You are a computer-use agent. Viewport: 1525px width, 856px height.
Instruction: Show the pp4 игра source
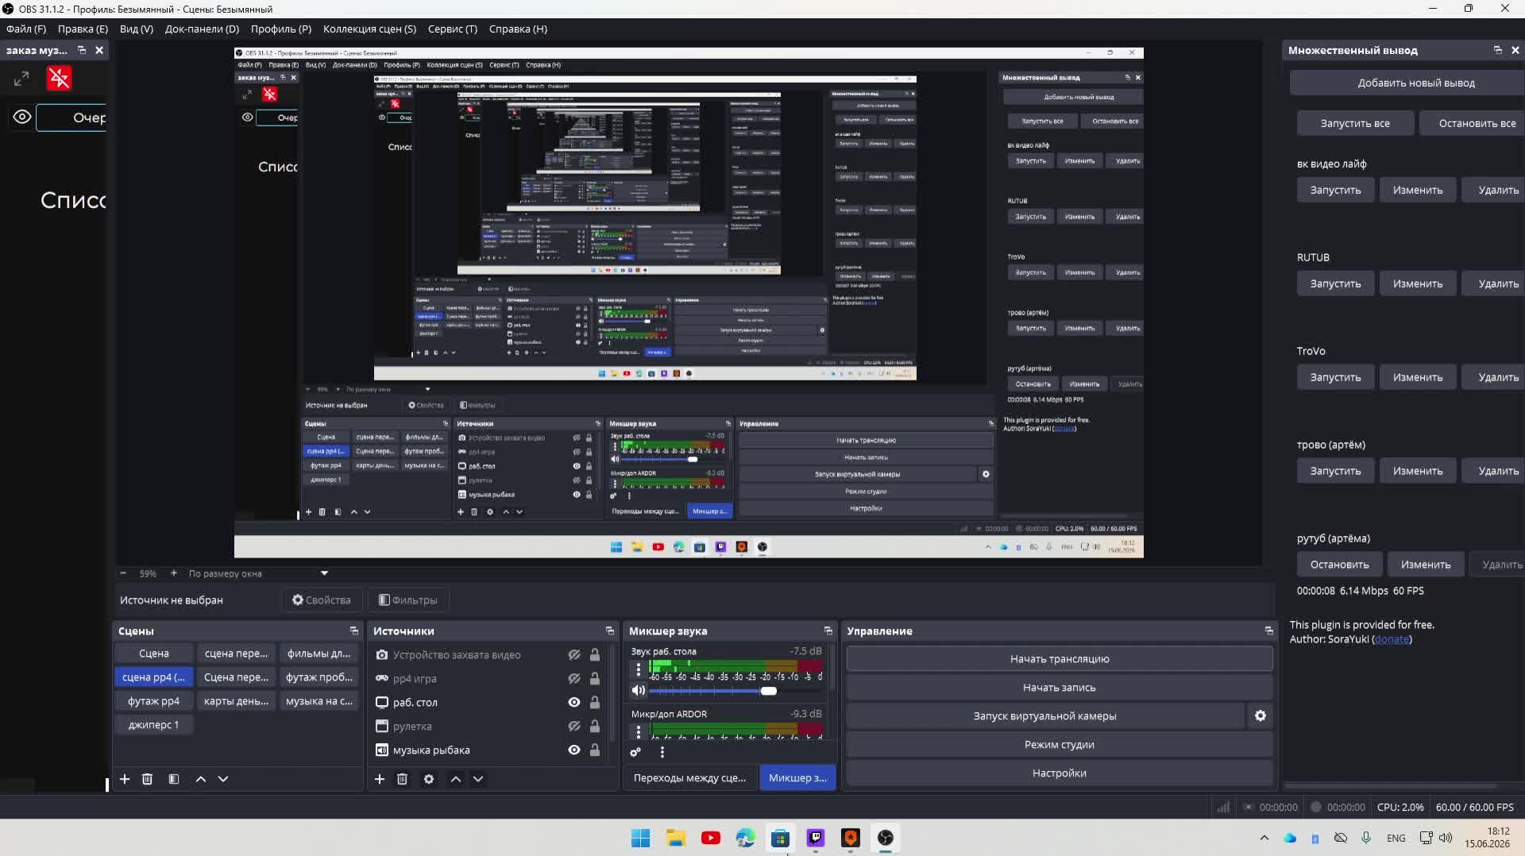click(x=574, y=679)
